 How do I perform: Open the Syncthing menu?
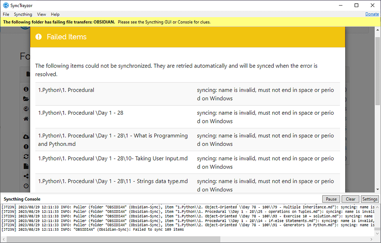click(23, 14)
